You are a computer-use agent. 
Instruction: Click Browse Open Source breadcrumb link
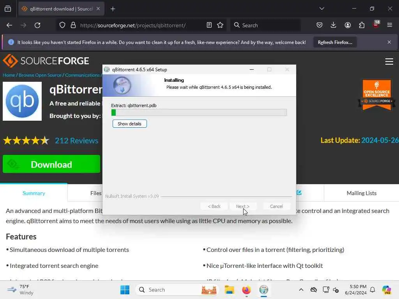(40, 75)
